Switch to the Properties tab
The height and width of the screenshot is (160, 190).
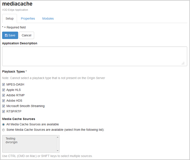[28, 18]
